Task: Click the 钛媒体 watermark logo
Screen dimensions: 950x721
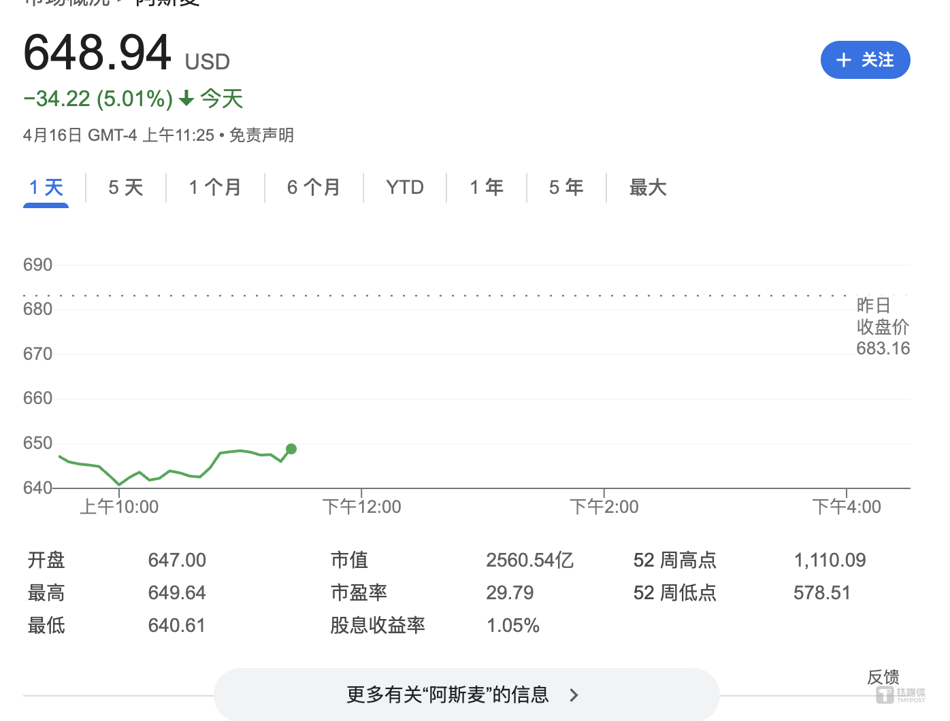Action: point(900,694)
